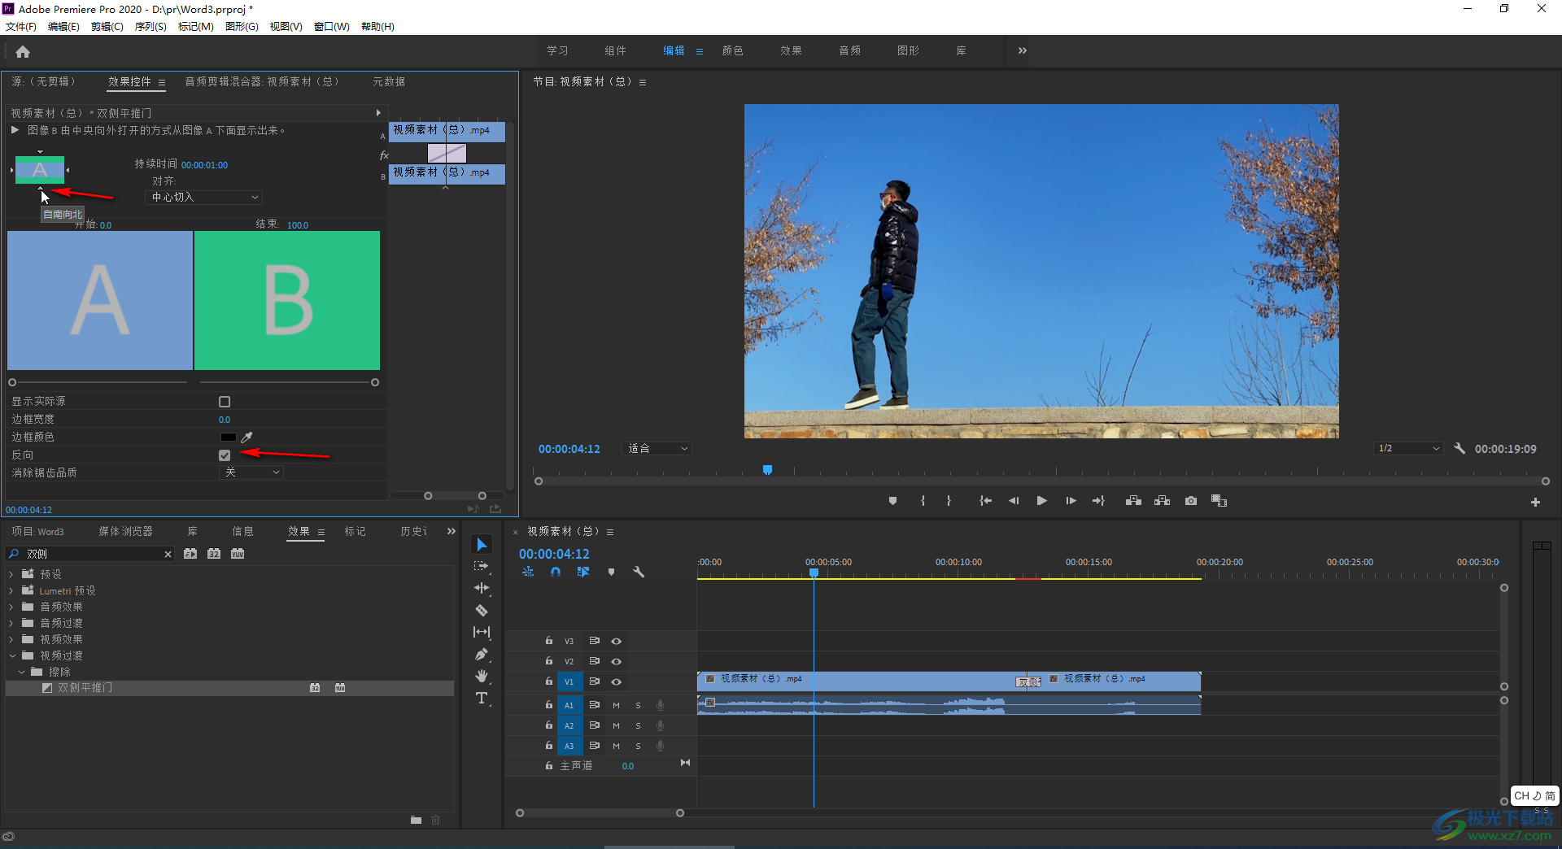Screen dimensions: 1562x849
Task: Select the Pen tool
Action: 482,654
